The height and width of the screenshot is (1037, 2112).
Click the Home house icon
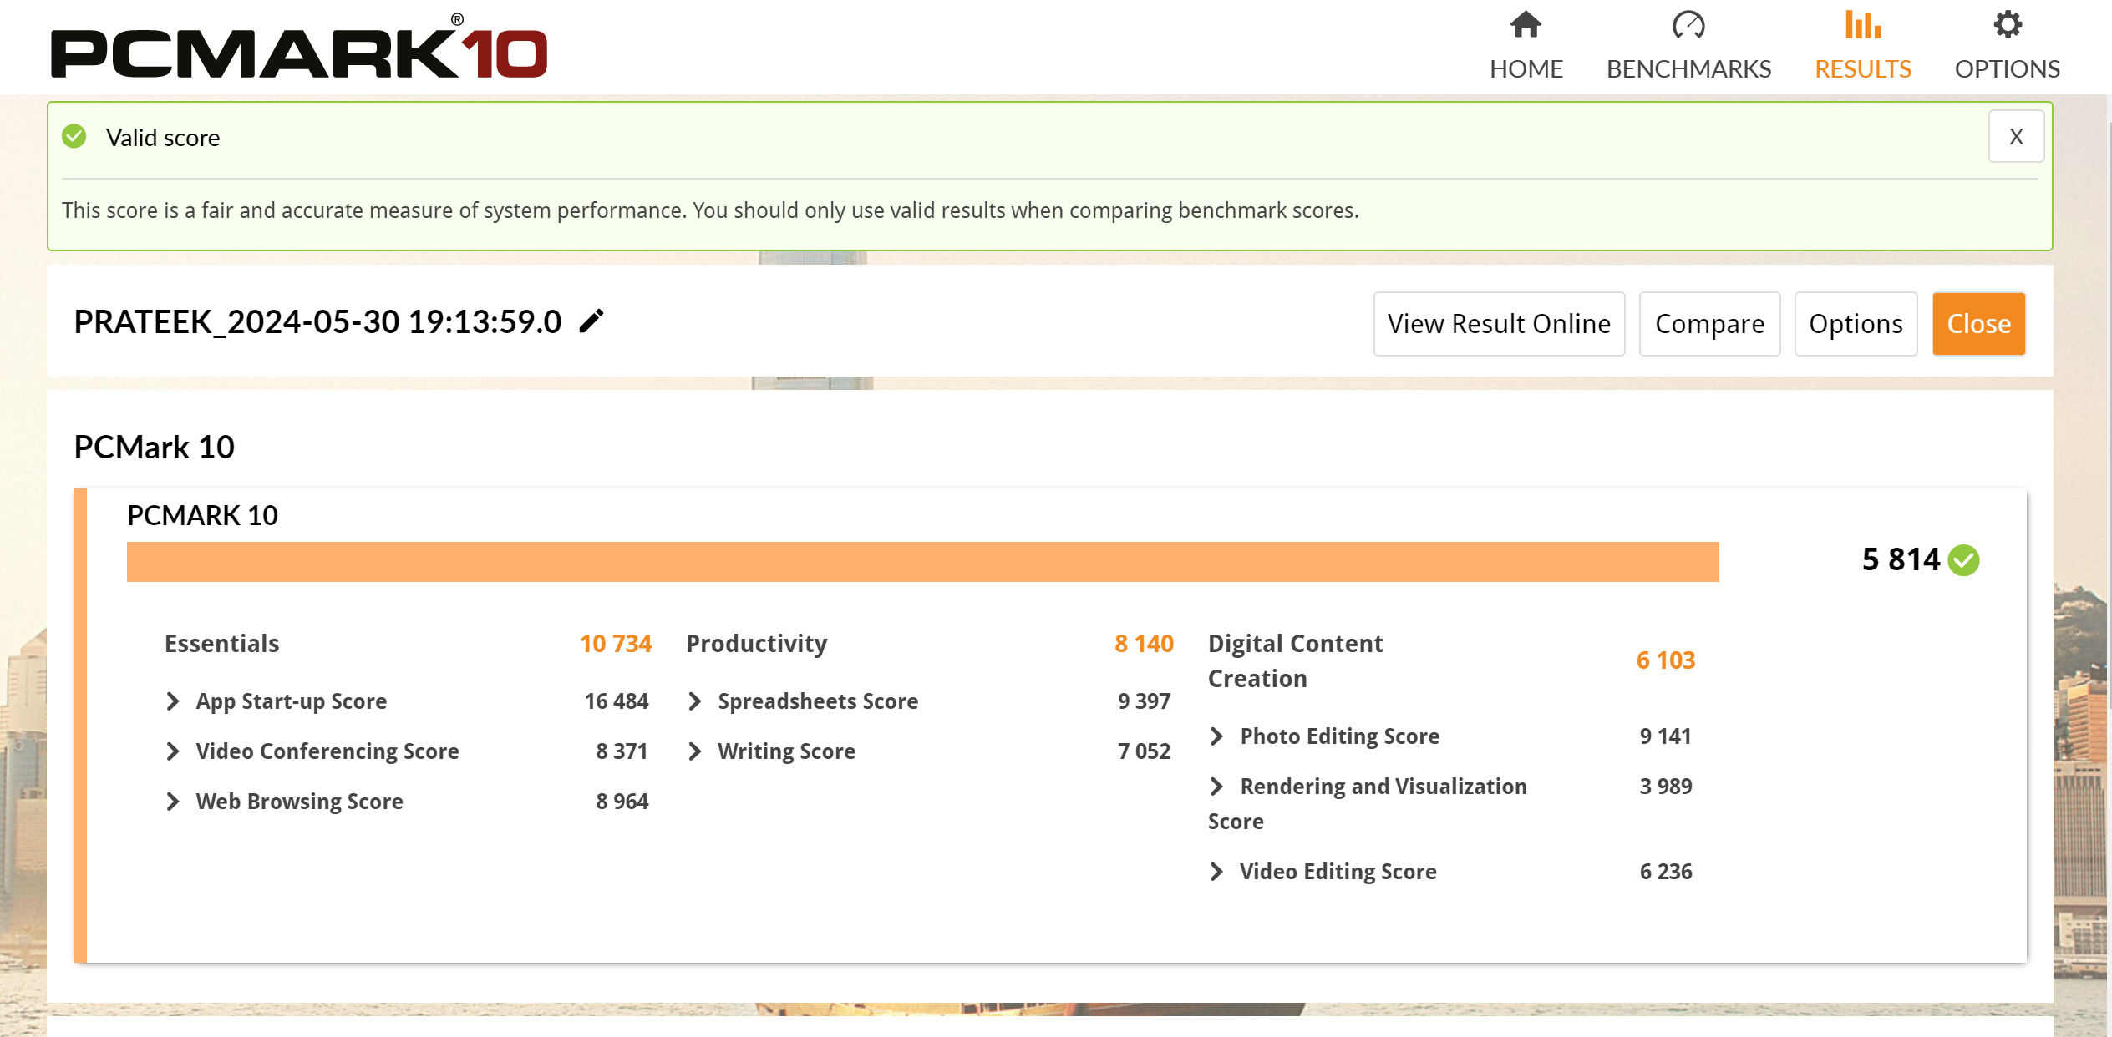1526,25
